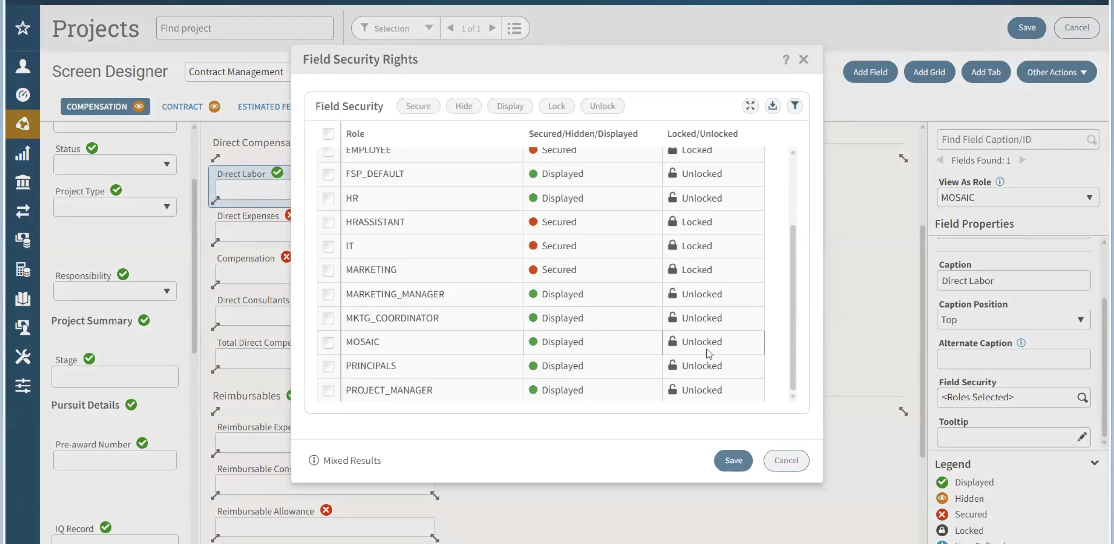The height and width of the screenshot is (544, 1114).
Task: Click the pencil icon in Tooltip field
Action: 1082,437
